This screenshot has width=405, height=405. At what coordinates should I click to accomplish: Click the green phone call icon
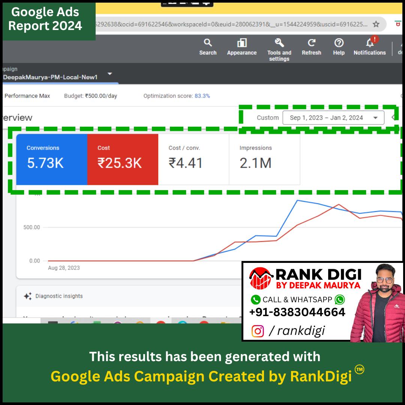coord(255,300)
